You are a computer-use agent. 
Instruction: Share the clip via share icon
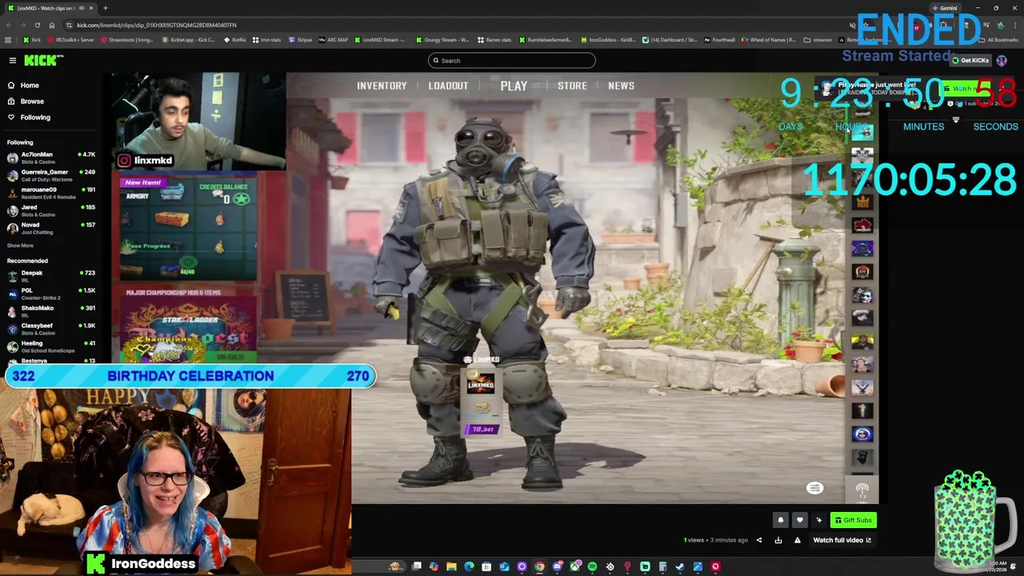[x=759, y=540]
